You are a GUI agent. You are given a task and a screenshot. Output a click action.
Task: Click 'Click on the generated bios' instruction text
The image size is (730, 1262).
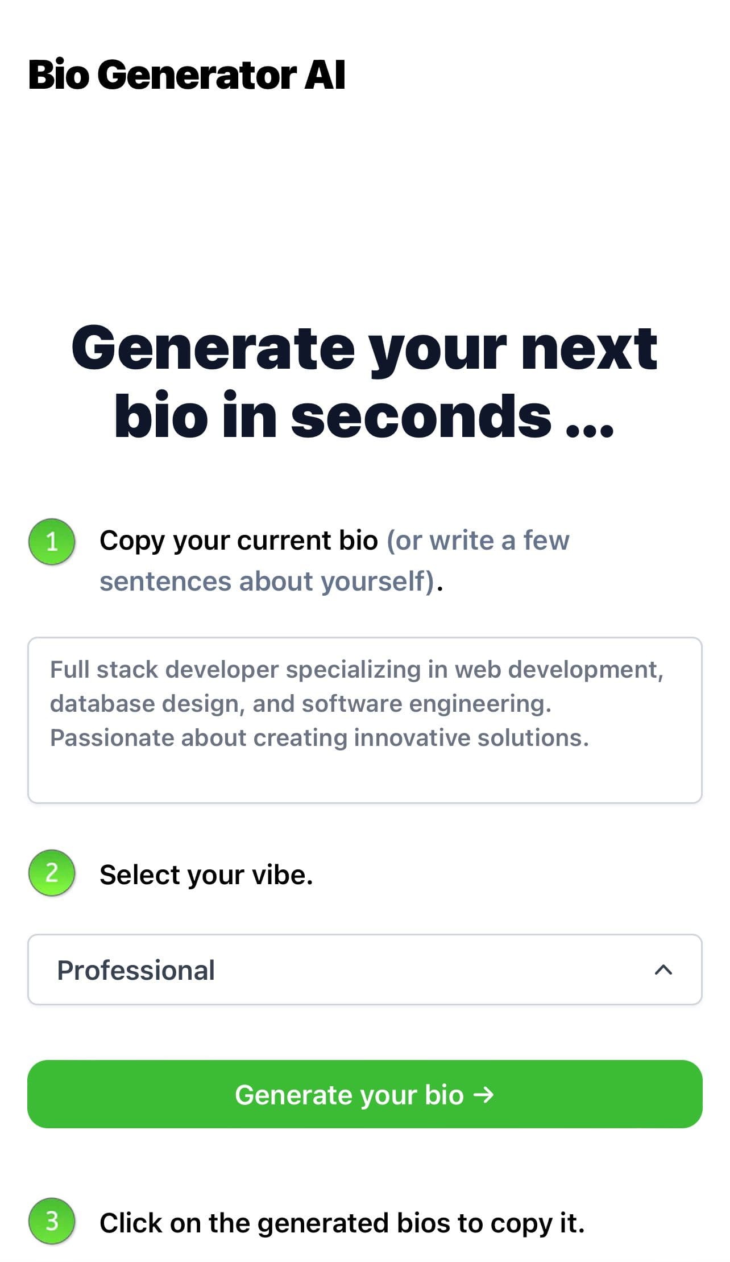(342, 1223)
